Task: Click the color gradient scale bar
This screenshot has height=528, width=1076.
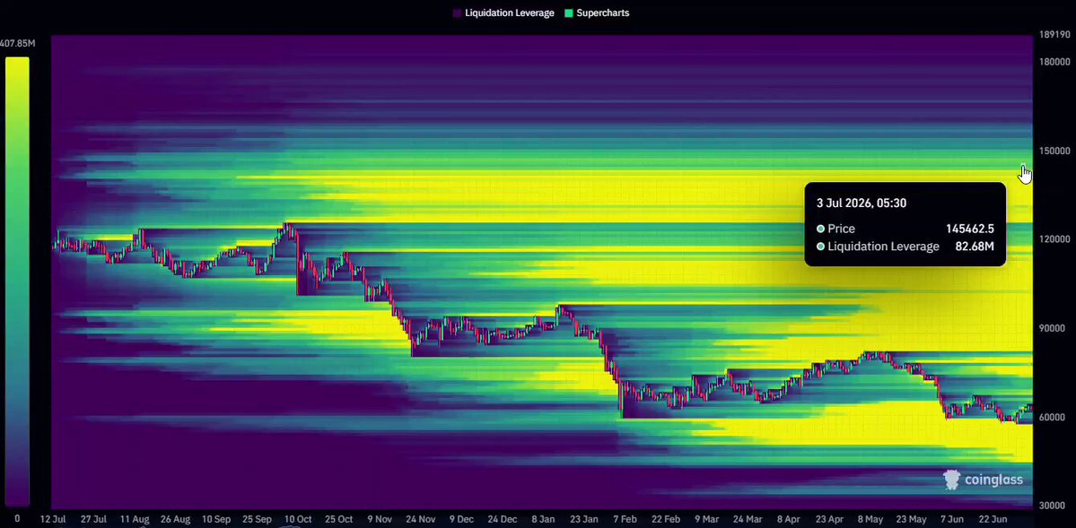Action: [17, 281]
